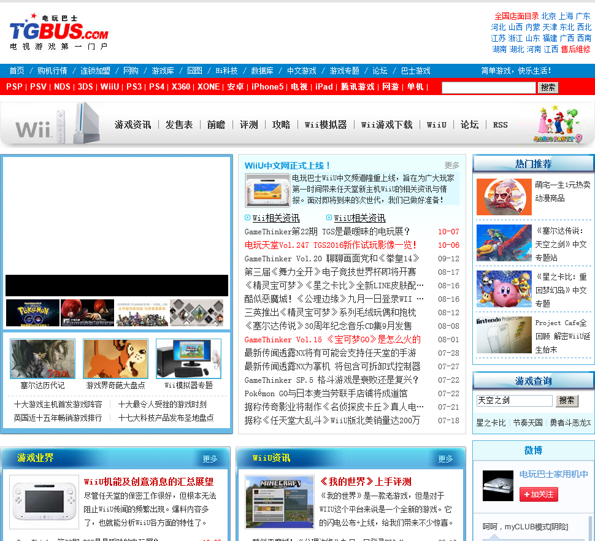Open GameThinker第22期 TGS article link
Image resolution: width=595 pixels, height=541 pixels.
(x=327, y=231)
